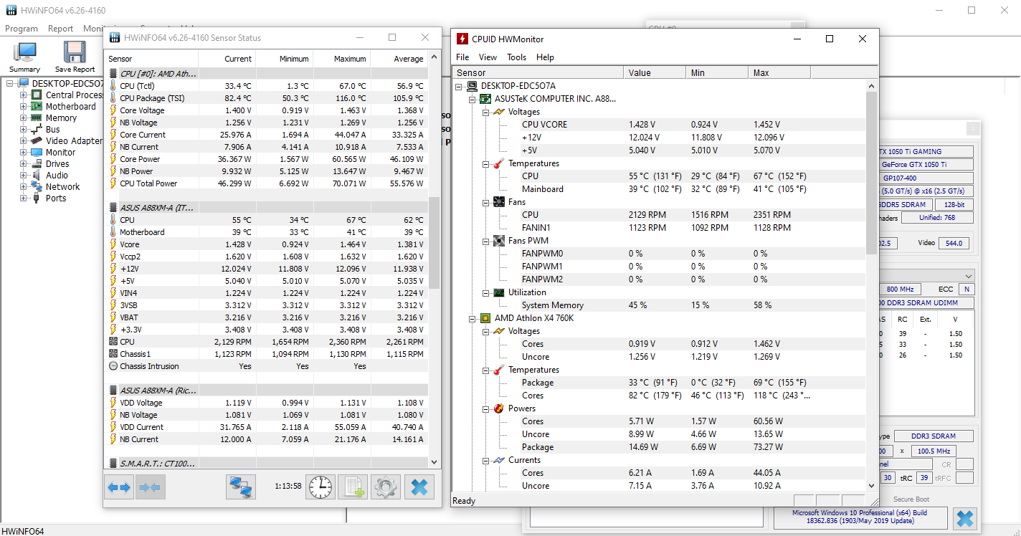Click the grayed-out arrows button in Sensor Status
Viewport: 1021px width, 536px height.
click(151, 487)
